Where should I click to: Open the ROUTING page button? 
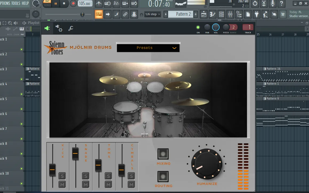(163, 176)
